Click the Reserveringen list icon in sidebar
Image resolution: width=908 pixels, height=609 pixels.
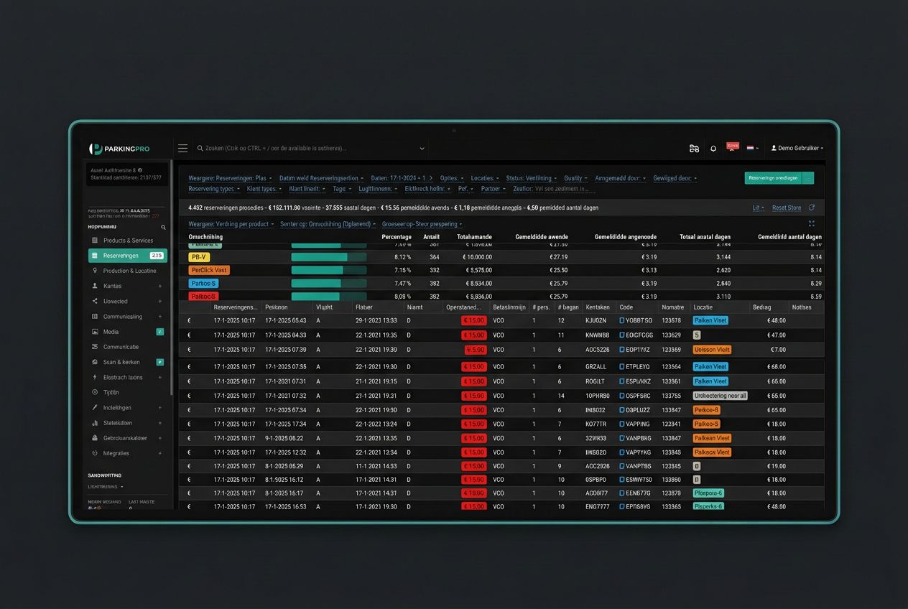95,256
